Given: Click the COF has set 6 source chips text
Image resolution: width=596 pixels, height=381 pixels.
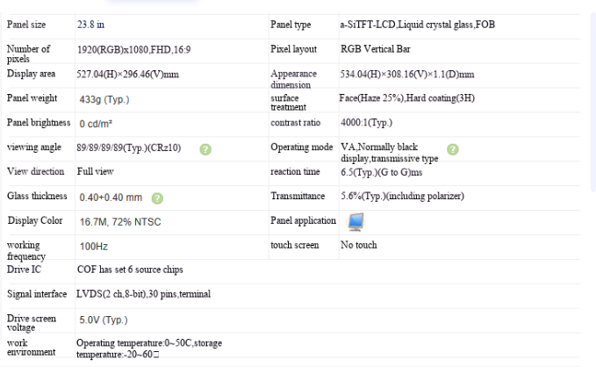Looking at the screenshot, I should pyautogui.click(x=130, y=270).
